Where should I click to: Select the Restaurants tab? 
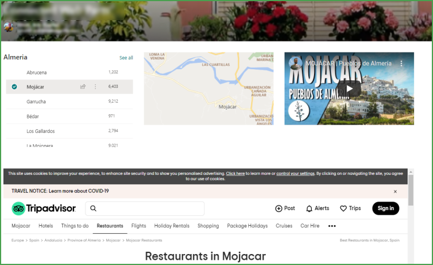click(110, 226)
